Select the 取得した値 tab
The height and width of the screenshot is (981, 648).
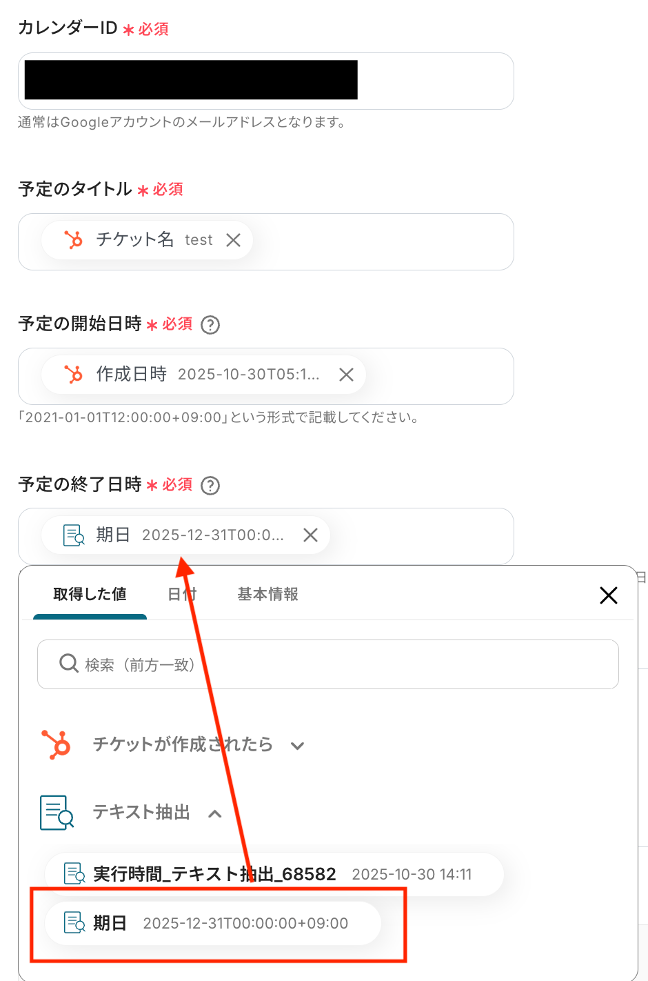point(90,594)
